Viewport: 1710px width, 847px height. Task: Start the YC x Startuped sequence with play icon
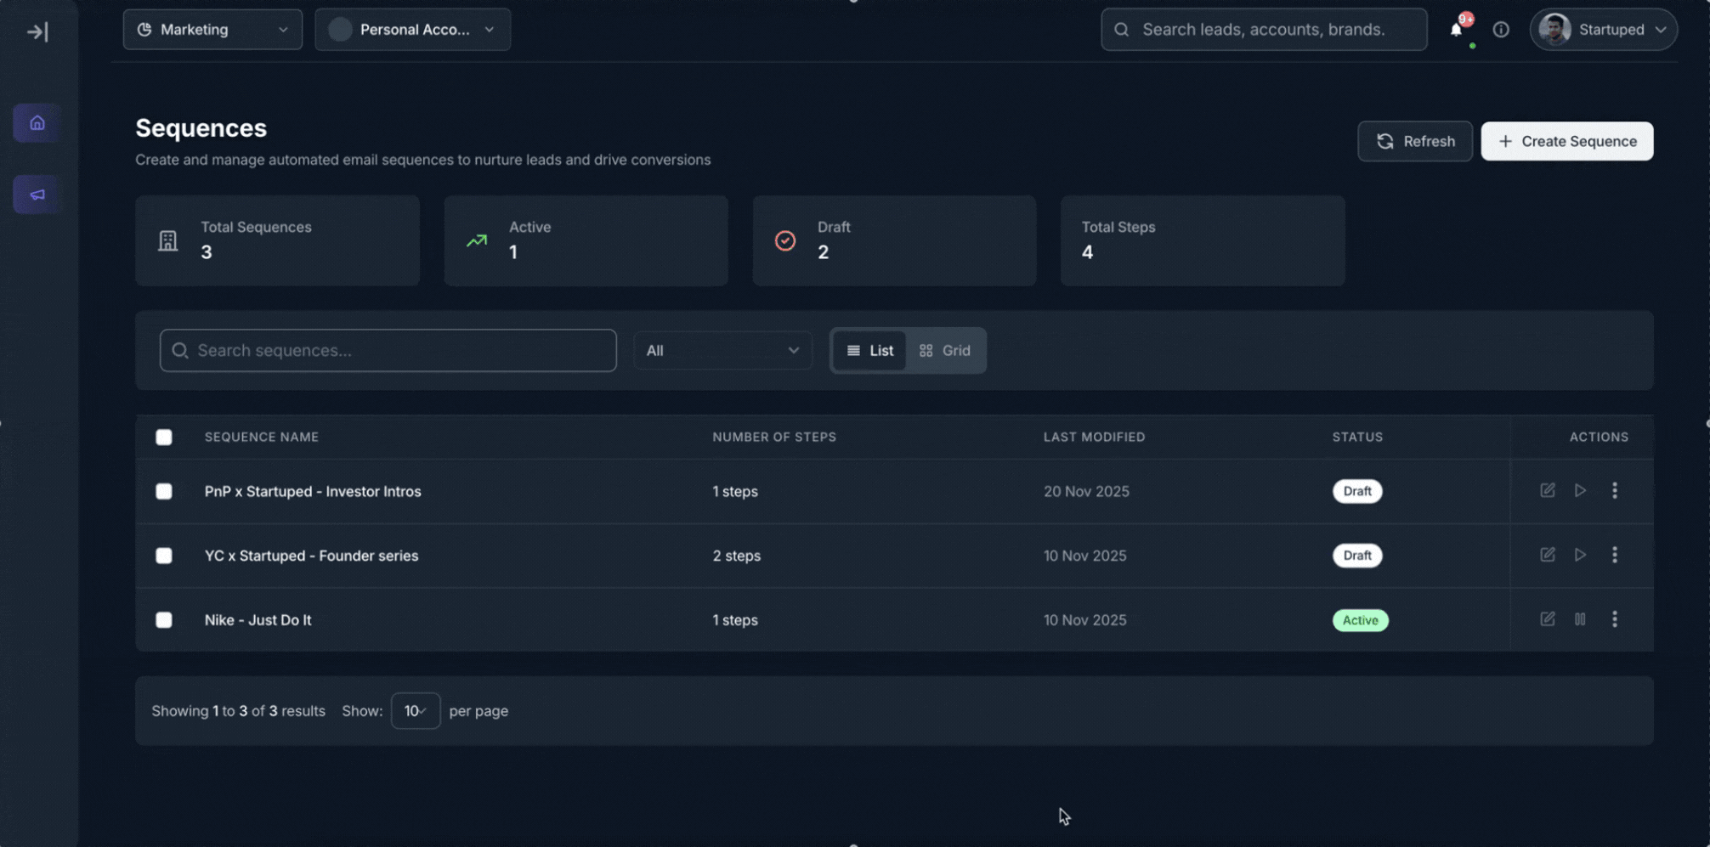click(1580, 555)
